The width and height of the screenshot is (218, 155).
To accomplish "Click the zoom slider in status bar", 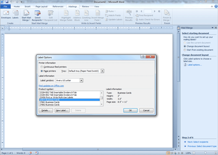I will (x=205, y=153).
